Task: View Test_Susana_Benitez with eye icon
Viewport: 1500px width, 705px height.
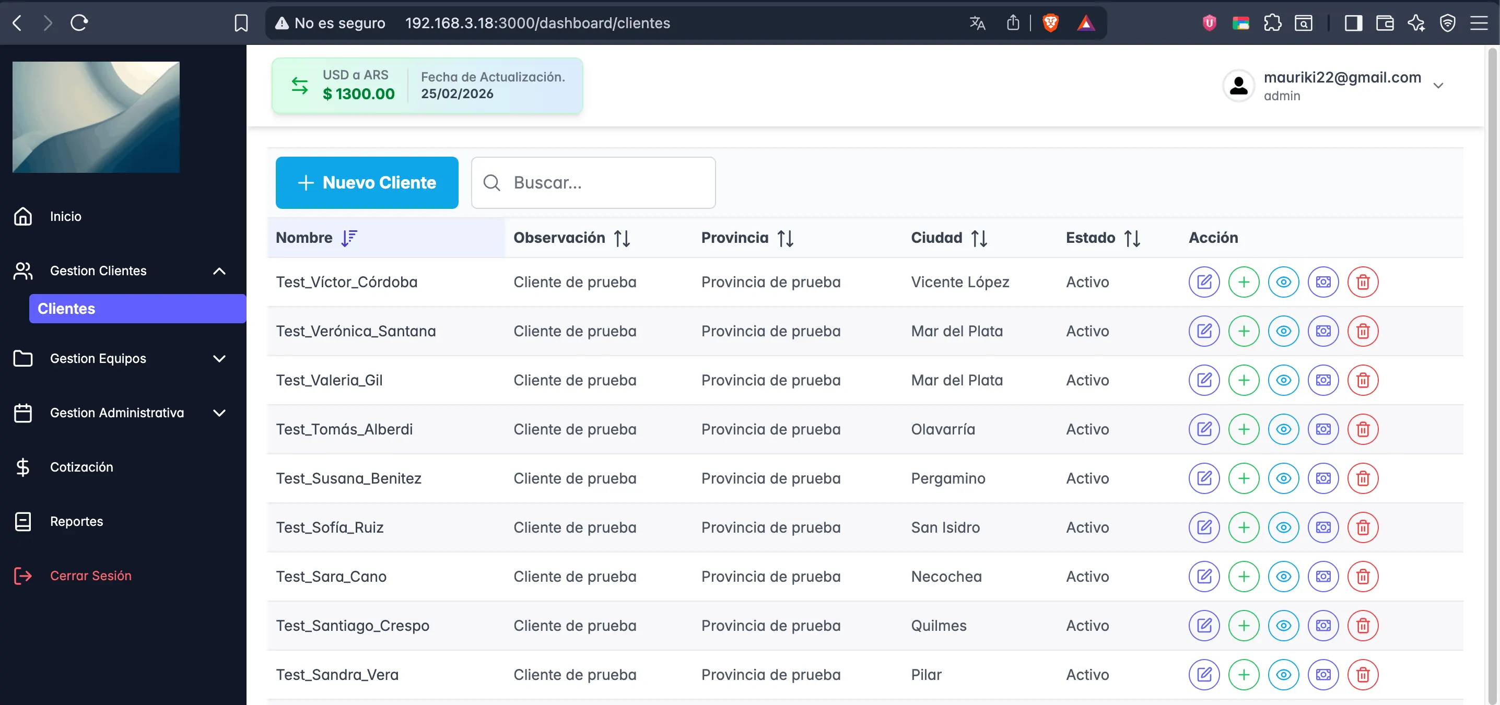Action: (x=1283, y=478)
